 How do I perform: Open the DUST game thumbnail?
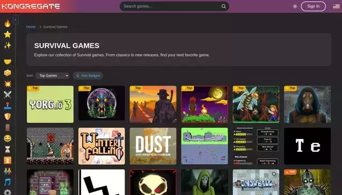[x=153, y=146]
